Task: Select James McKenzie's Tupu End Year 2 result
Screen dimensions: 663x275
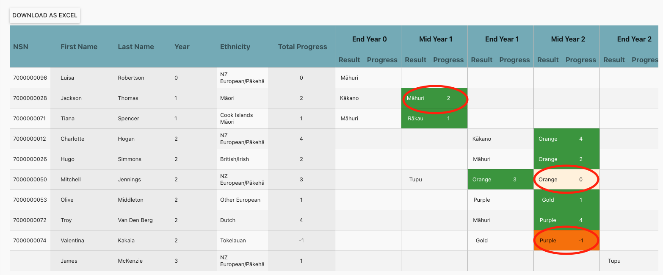Action: (614, 261)
